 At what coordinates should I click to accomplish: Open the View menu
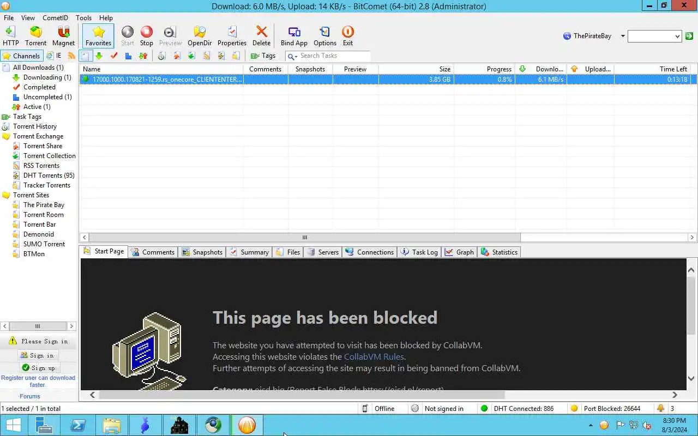[28, 17]
